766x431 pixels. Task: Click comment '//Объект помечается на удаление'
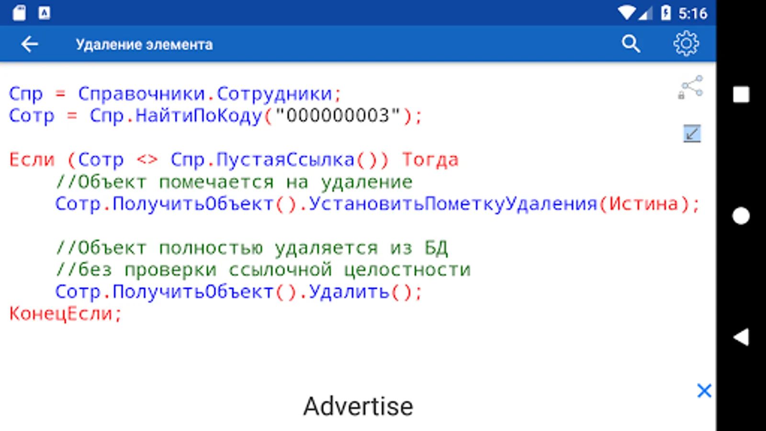click(234, 182)
